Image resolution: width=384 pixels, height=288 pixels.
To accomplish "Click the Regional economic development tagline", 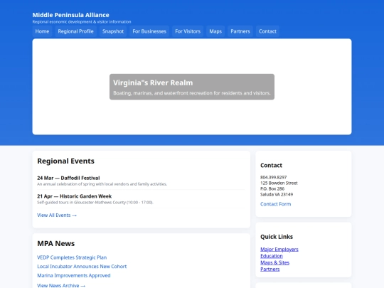I will 82,22.
